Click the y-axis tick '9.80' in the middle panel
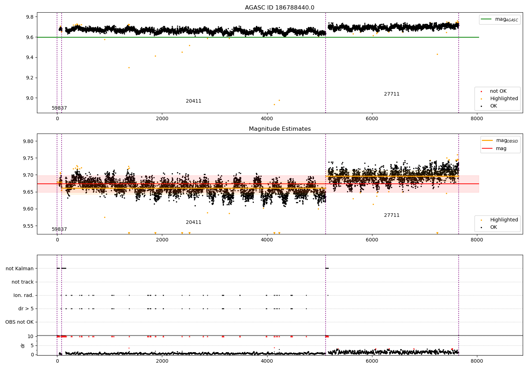This screenshot has height=369, width=528. (28, 141)
